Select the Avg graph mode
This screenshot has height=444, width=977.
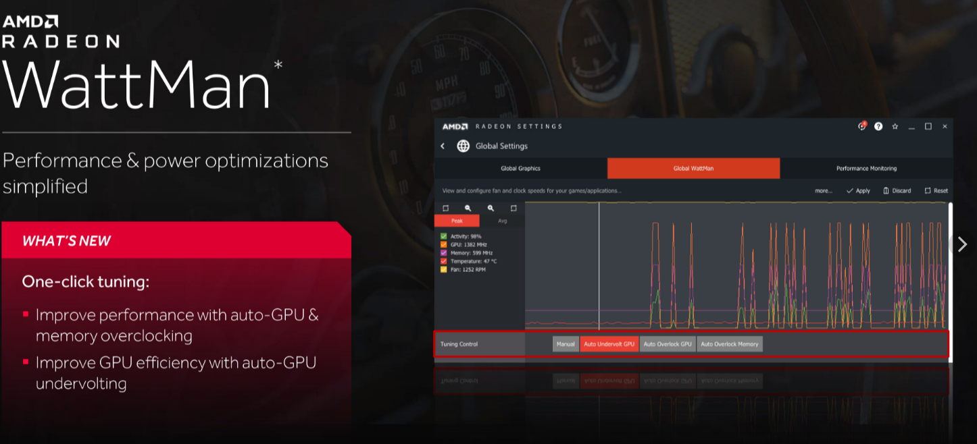coord(502,221)
